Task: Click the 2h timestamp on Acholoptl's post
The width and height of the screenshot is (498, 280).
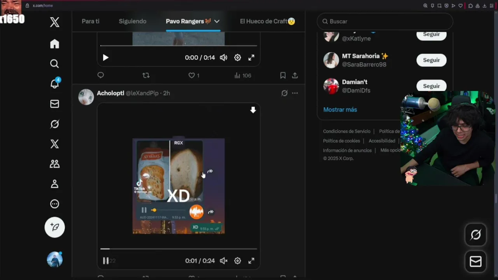Action: 167,93
